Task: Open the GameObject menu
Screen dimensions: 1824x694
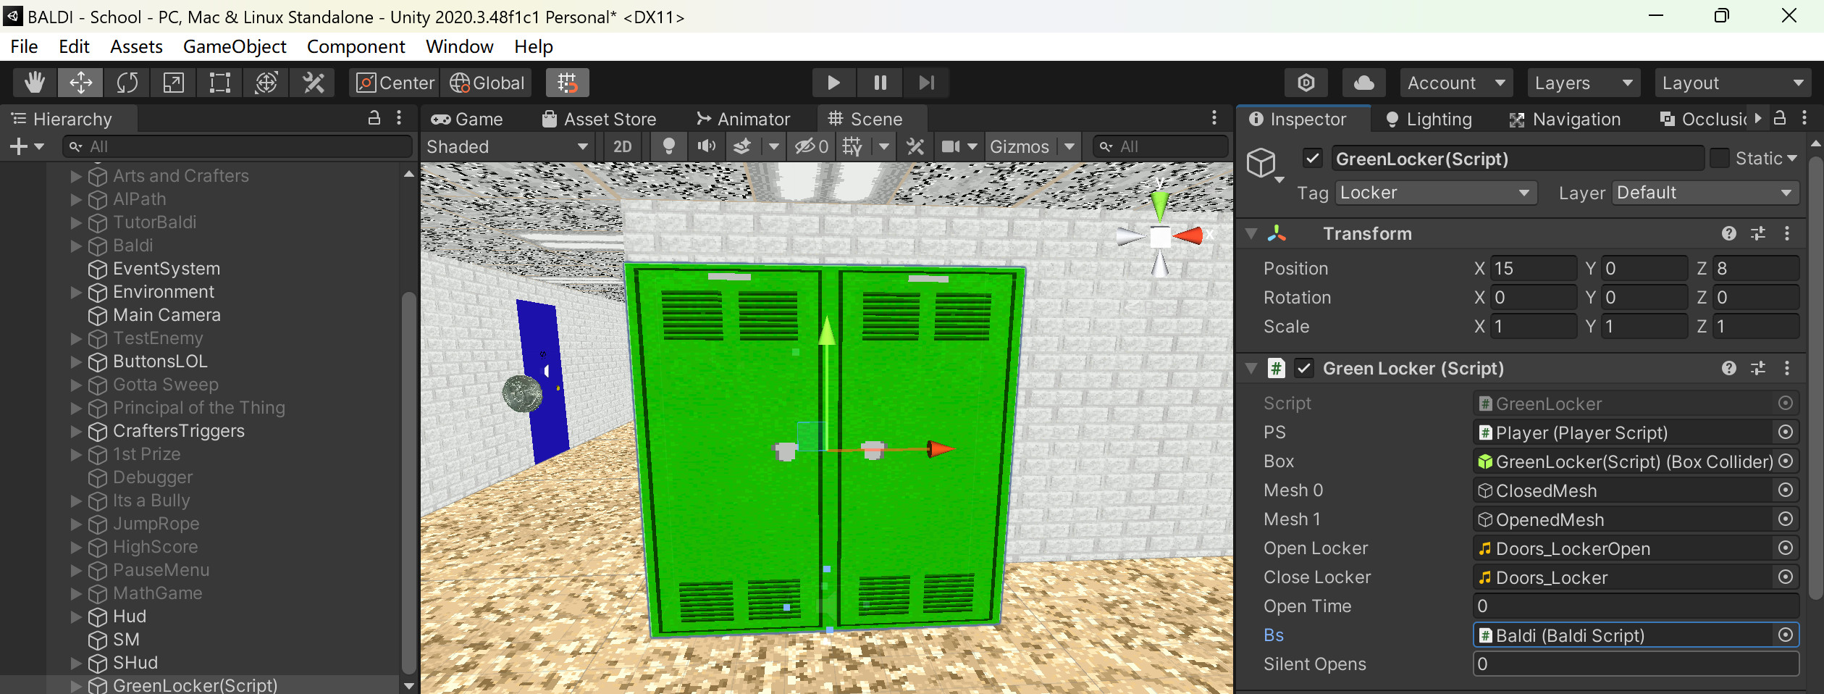Action: coord(235,46)
